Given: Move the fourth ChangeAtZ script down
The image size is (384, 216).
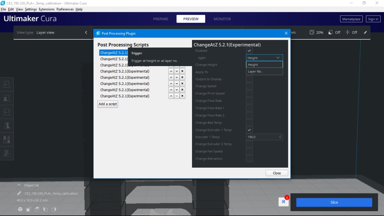Looking at the screenshot, I should click(x=177, y=71).
